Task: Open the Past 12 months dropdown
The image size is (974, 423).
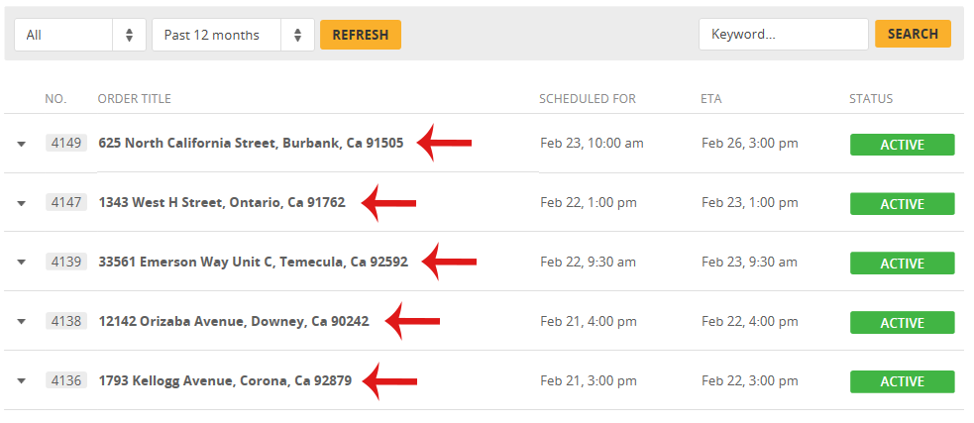Action: click(233, 35)
